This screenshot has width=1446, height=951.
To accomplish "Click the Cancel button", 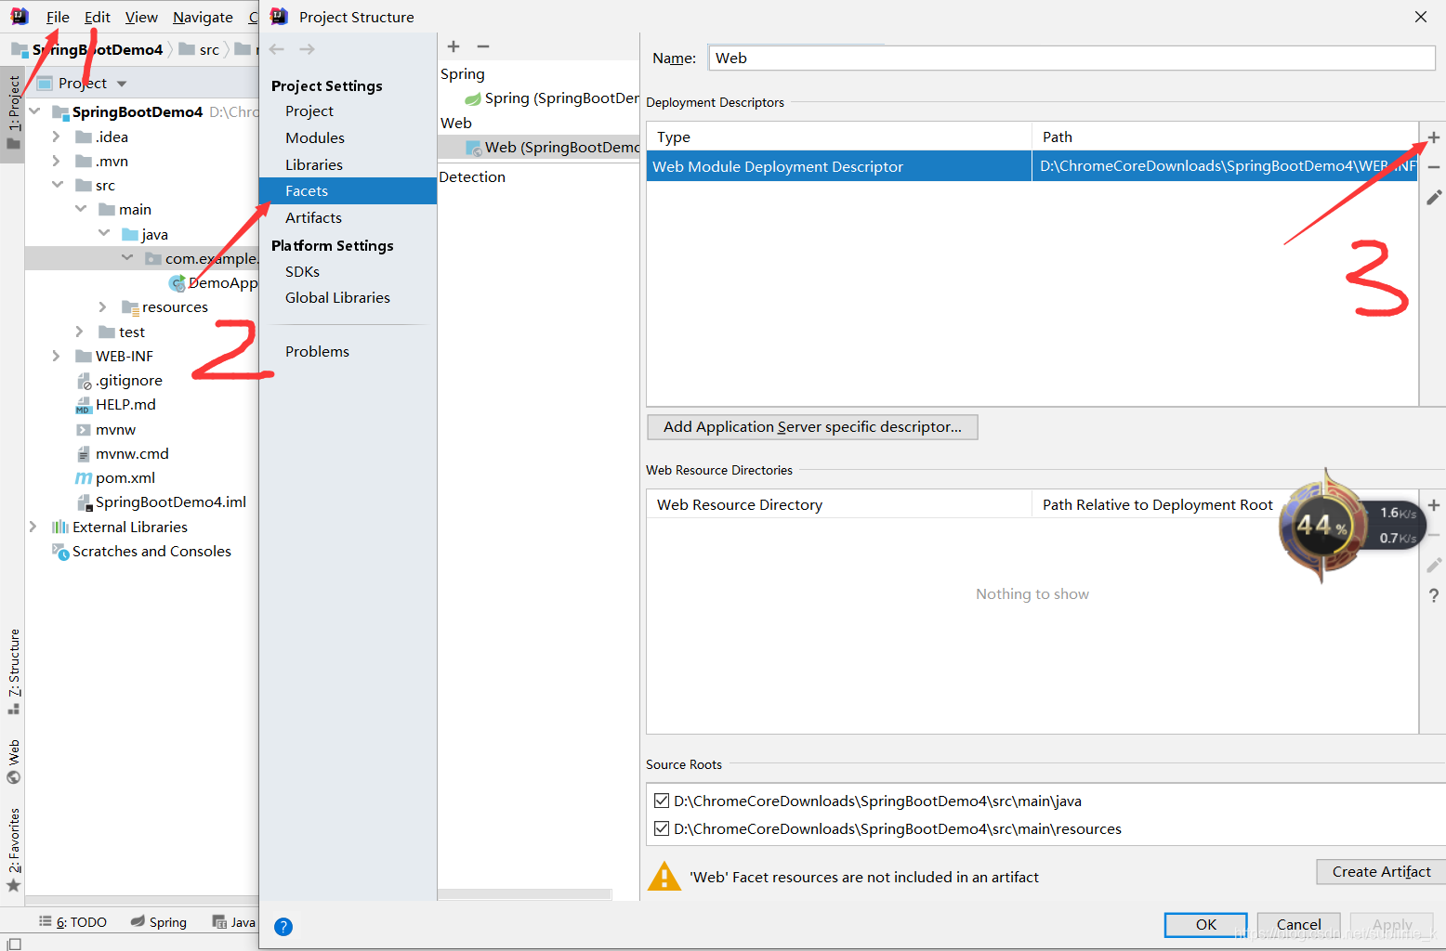I will 1298,925.
